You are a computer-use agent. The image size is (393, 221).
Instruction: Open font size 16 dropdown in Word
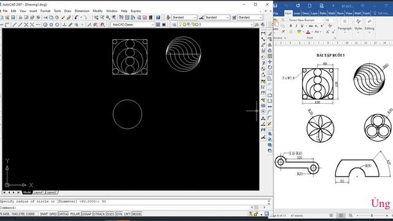(333, 20)
